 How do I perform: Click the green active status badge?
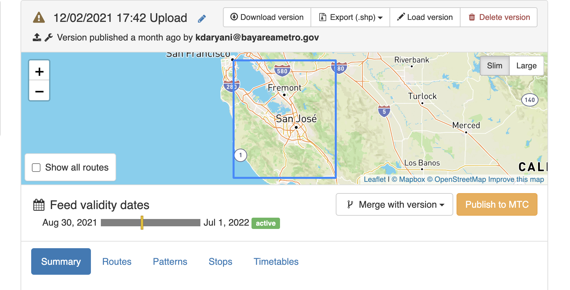(266, 223)
